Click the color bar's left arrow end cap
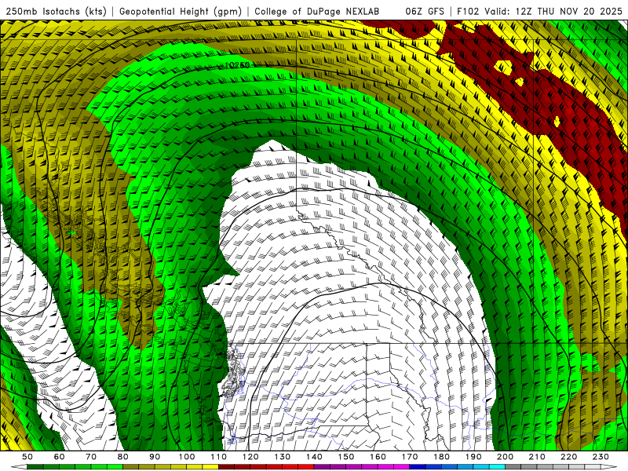This screenshot has height=471, width=628. 19,467
